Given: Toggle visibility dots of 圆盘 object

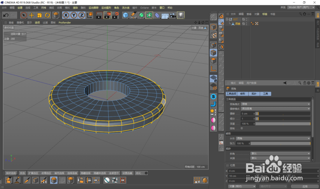Looking at the screenshot, I should (x=246, y=24).
